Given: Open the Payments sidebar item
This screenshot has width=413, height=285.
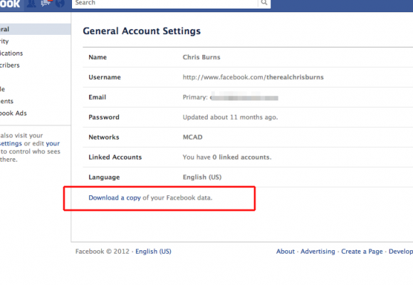Looking at the screenshot, I should click(x=6, y=101).
